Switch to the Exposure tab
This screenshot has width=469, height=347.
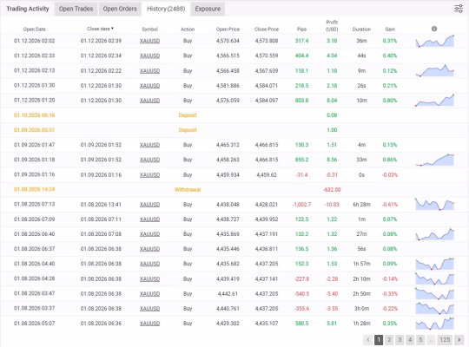(208, 9)
